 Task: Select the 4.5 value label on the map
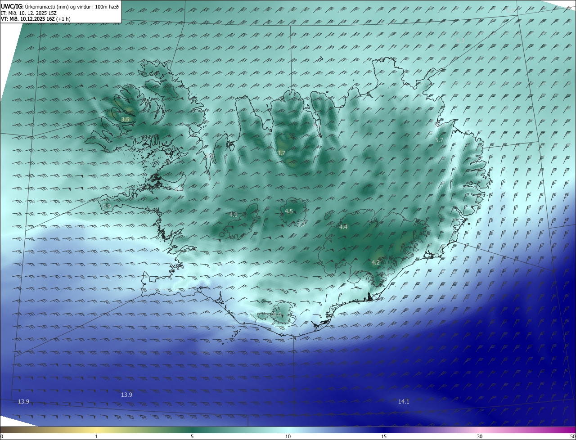point(289,211)
